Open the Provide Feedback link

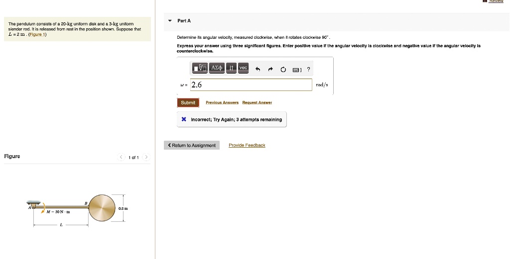(247, 145)
